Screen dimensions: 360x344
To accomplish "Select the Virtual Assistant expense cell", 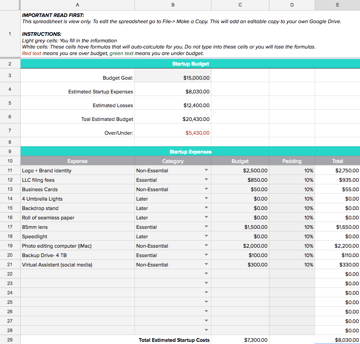I will point(77,264).
